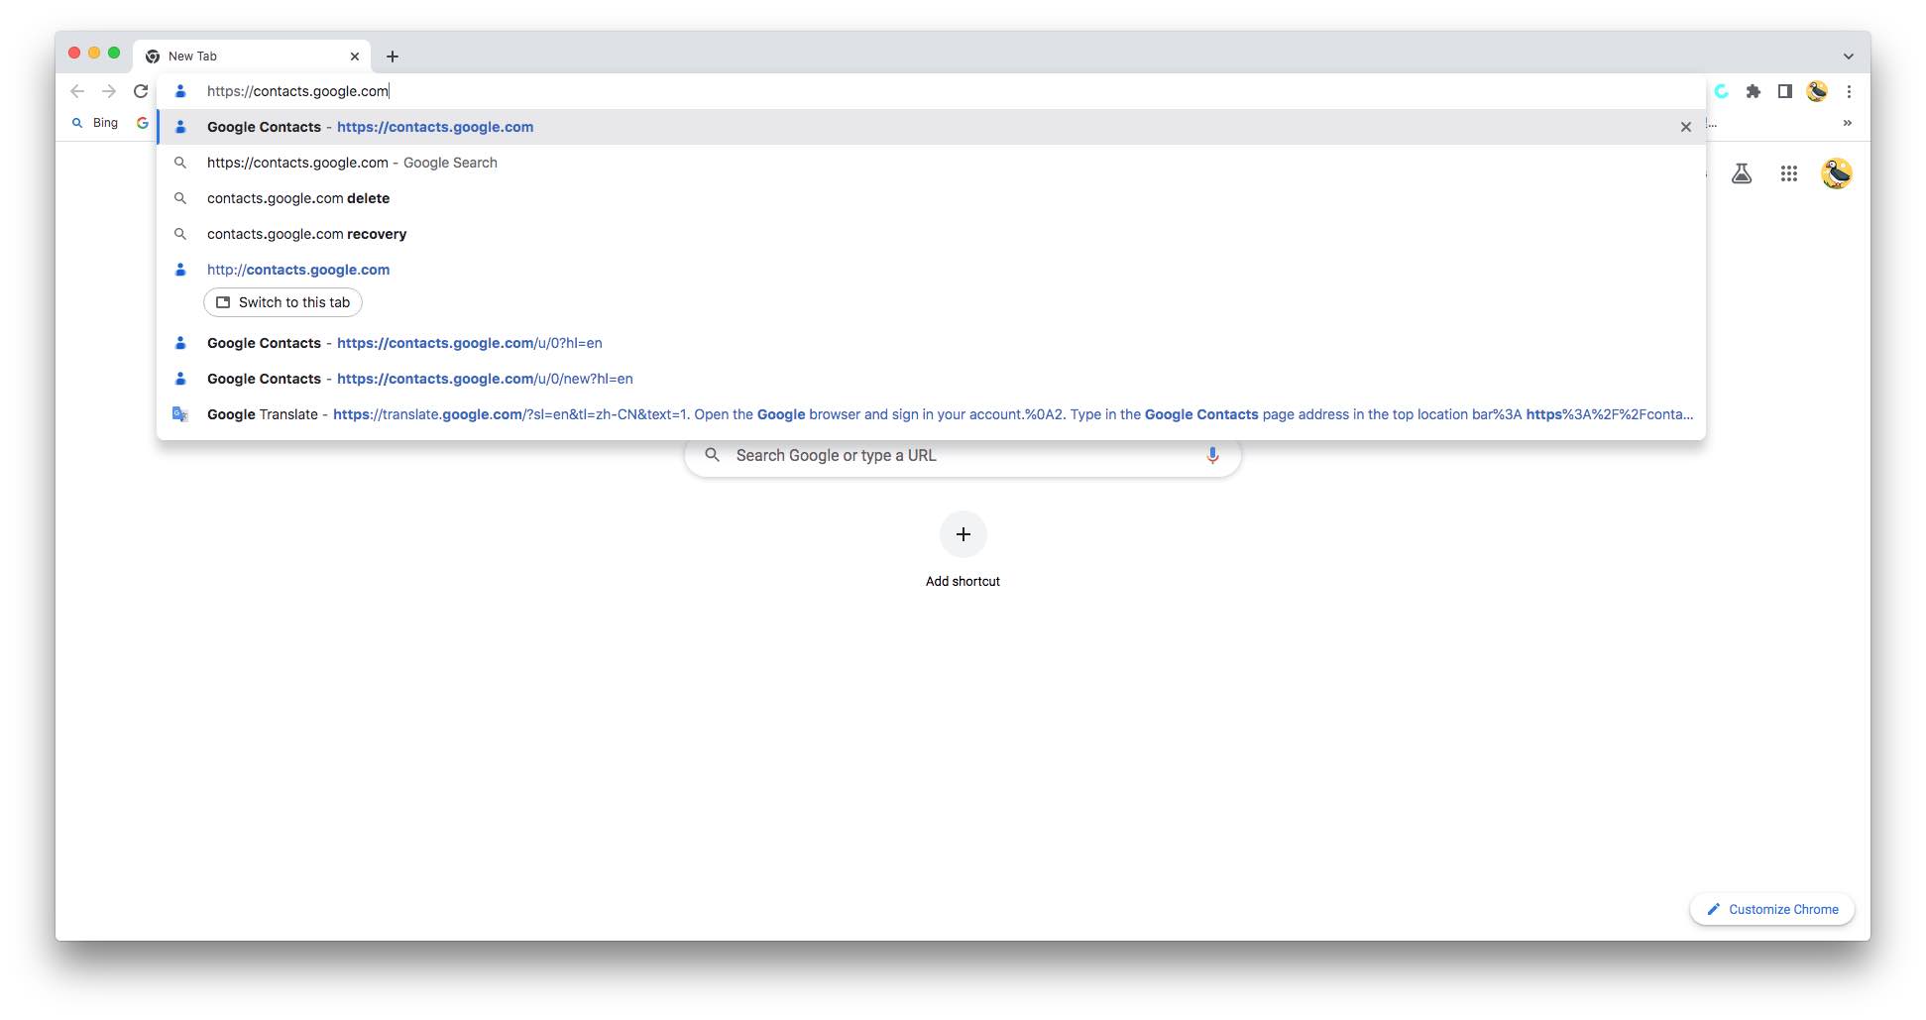Click the Google Translate favicon in suggestions

pos(180,414)
